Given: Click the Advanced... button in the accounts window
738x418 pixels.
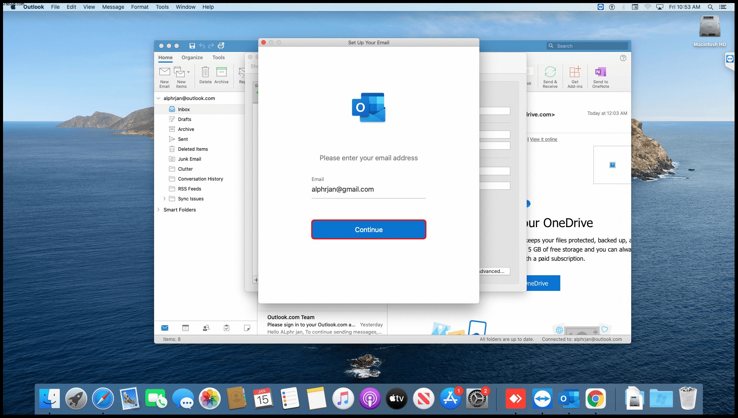Looking at the screenshot, I should (494, 271).
